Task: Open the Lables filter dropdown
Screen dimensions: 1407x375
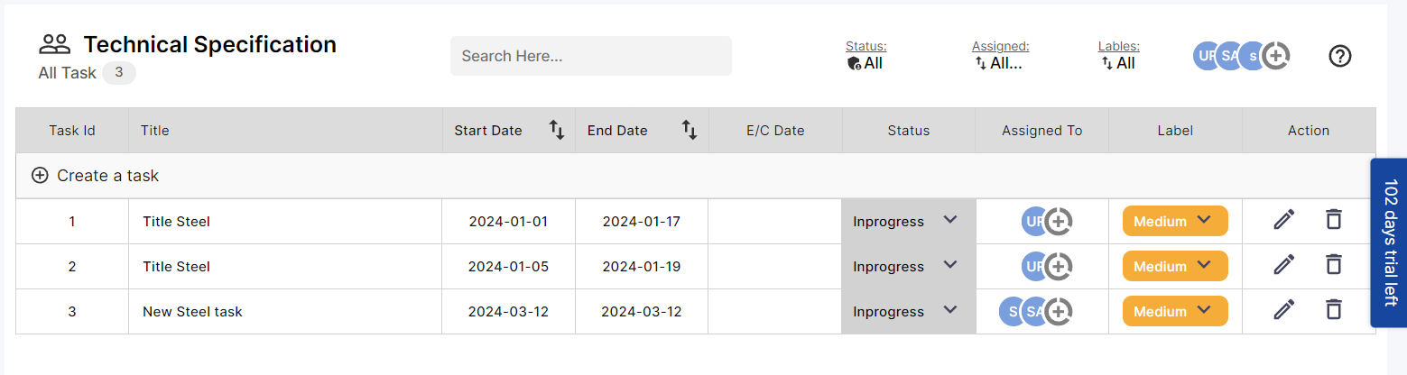Action: coord(1118,63)
